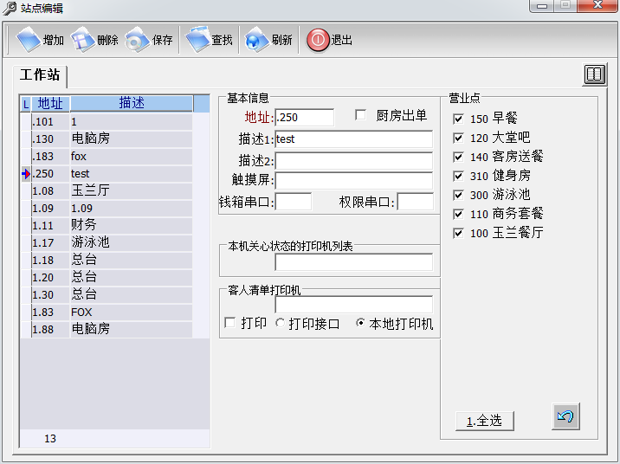620x464 pixels.
Task: Click the key icon in title bar
Action: click(10, 8)
